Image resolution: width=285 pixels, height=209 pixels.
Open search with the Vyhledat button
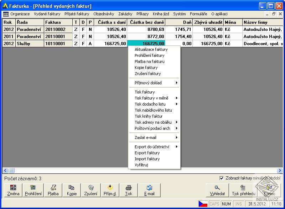pyautogui.click(x=217, y=190)
